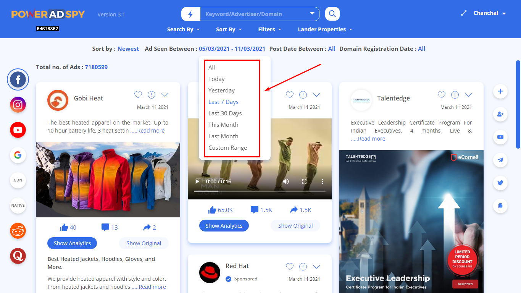Pick Last Month from the list
This screenshot has height=293, width=521.
223,136
